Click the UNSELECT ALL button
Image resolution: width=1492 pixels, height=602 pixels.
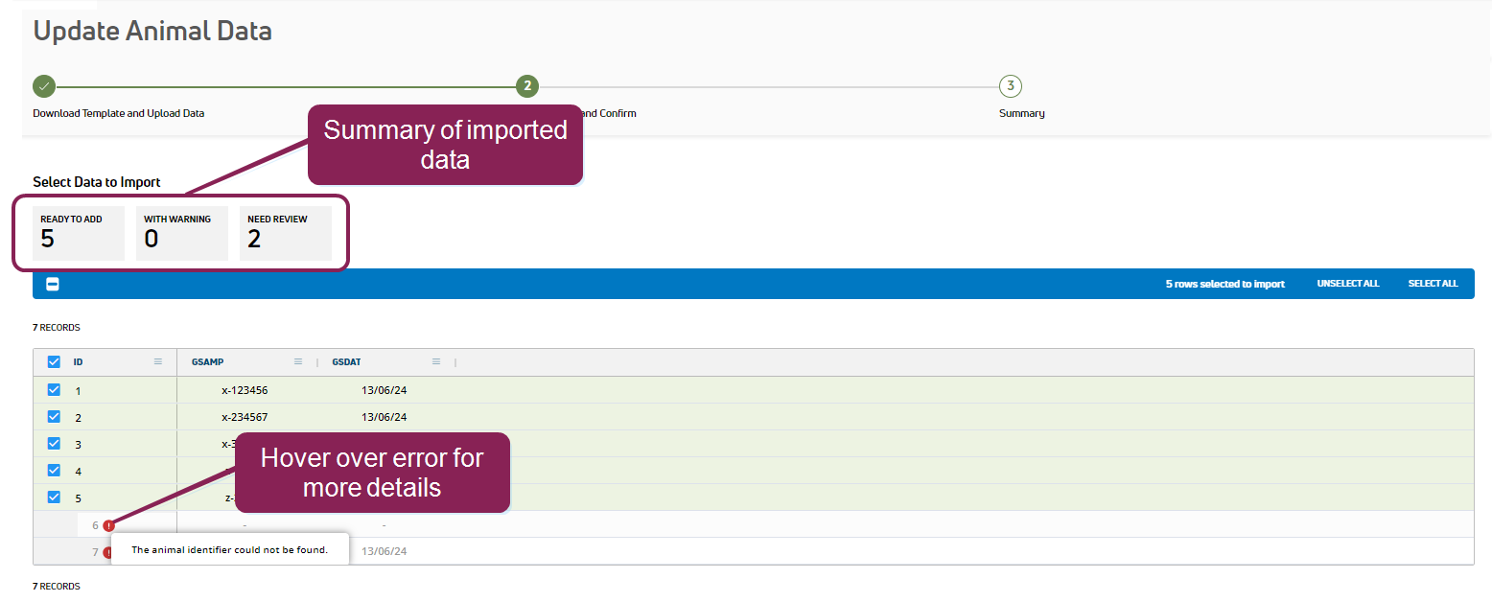1347,284
